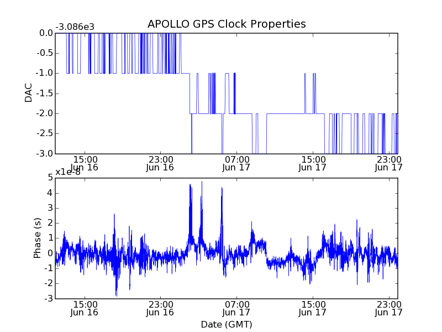Click '23:00 Jun 17' under the DAC plot
The height and width of the screenshot is (332, 442).
tap(389, 163)
